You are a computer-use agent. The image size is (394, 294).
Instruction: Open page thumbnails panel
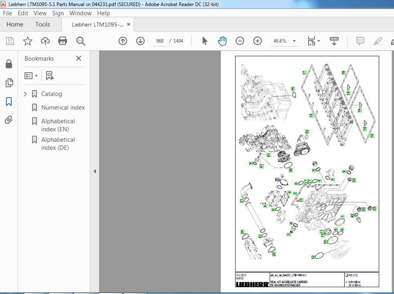coord(9,82)
